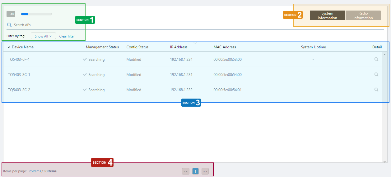Click the Clear filter link
Screen dimensions: 391x177
[67, 36]
